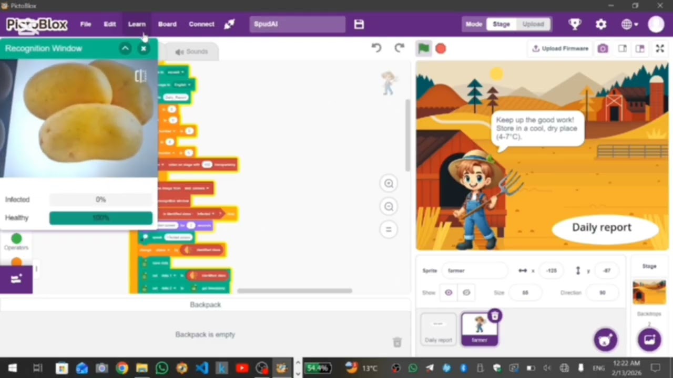Zoom in on the scripting workspace
Image resolution: width=673 pixels, height=378 pixels.
pos(389,183)
